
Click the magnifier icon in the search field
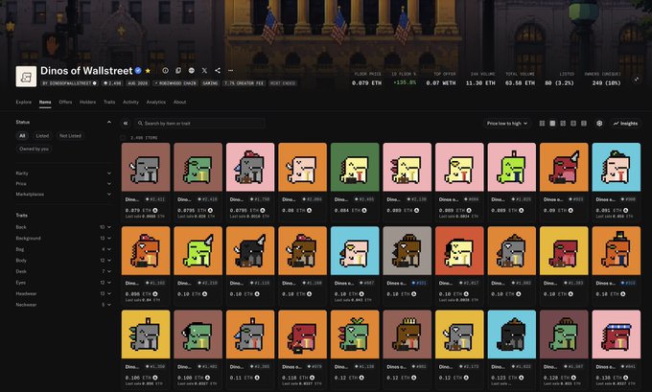[140, 124]
